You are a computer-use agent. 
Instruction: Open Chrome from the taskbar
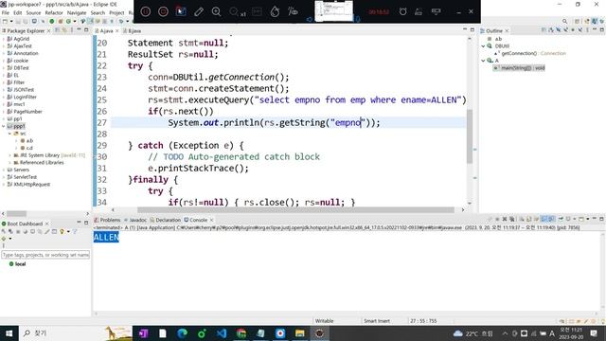click(x=241, y=332)
